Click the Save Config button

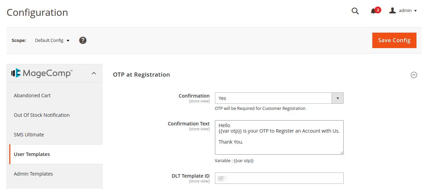(x=394, y=40)
